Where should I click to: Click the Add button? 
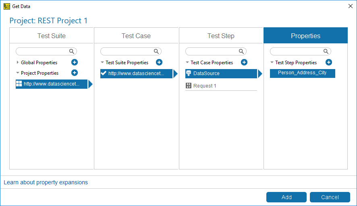(x=286, y=197)
